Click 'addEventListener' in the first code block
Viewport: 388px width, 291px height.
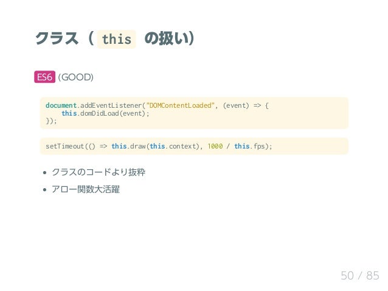click(x=111, y=105)
